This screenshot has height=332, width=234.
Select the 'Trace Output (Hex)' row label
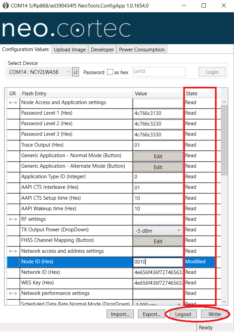coord(42,145)
